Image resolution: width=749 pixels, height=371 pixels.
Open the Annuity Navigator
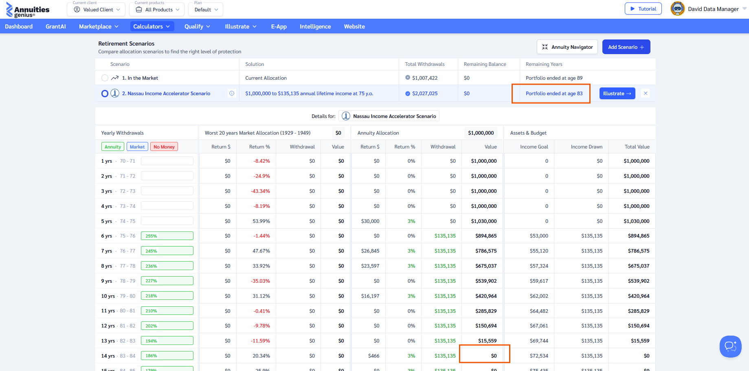tap(567, 47)
